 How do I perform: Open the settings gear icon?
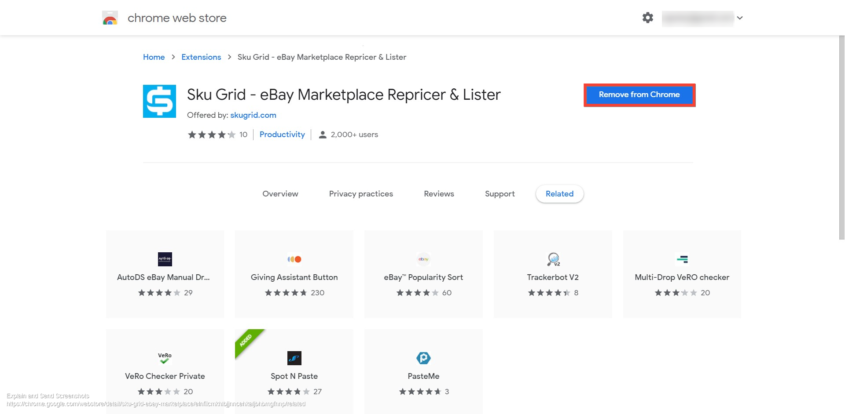coord(647,18)
